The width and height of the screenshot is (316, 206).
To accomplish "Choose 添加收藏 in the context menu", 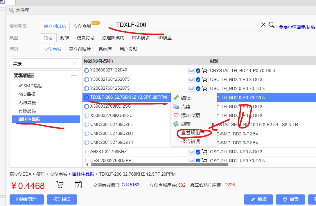I will (194, 115).
